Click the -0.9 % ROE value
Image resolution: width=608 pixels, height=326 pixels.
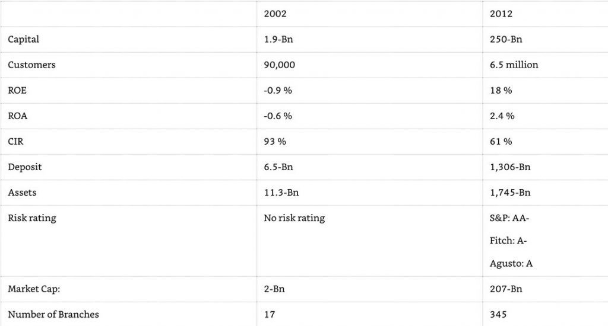tap(278, 90)
